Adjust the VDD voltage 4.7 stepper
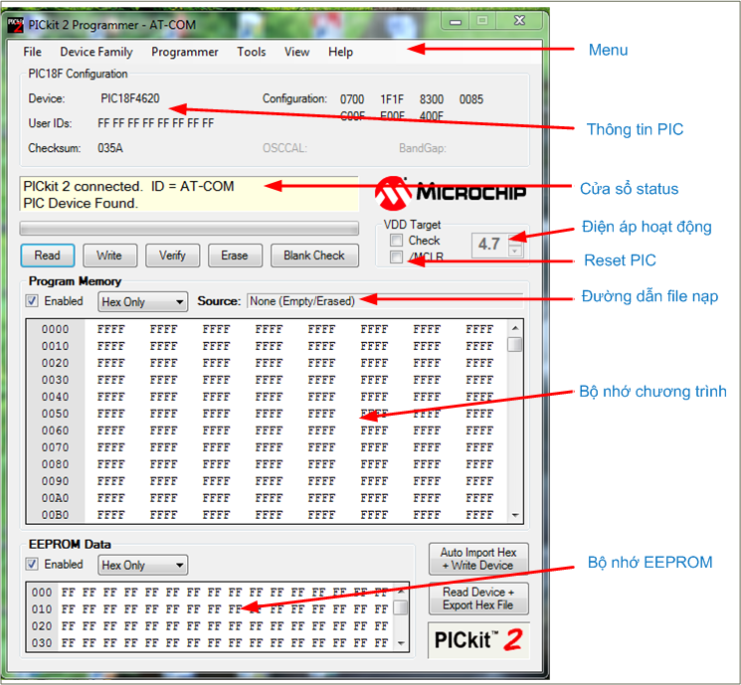741x685 pixels. pyautogui.click(x=514, y=245)
